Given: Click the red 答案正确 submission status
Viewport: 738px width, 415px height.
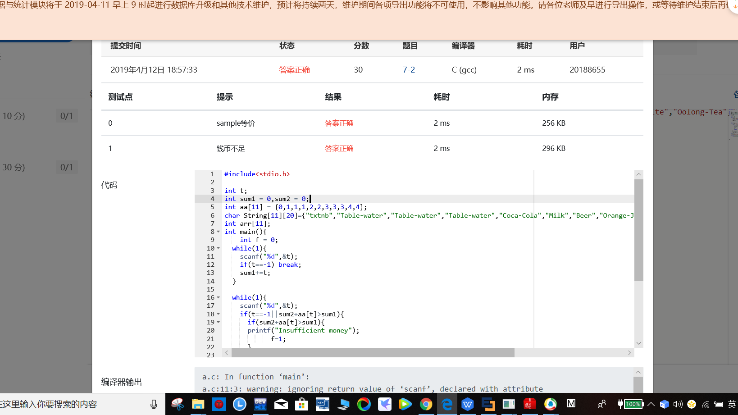Looking at the screenshot, I should click(x=295, y=70).
